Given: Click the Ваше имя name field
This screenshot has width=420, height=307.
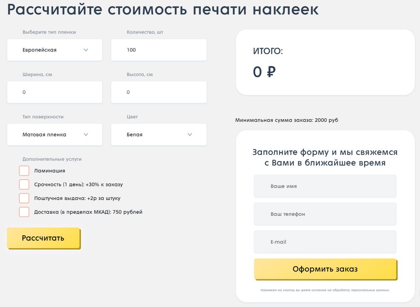Looking at the screenshot, I should (x=325, y=186).
